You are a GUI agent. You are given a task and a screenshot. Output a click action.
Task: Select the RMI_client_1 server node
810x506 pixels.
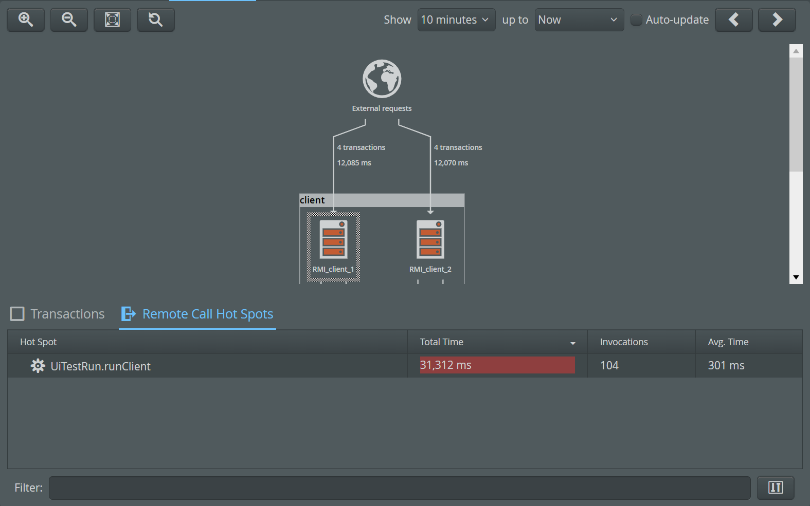point(333,240)
